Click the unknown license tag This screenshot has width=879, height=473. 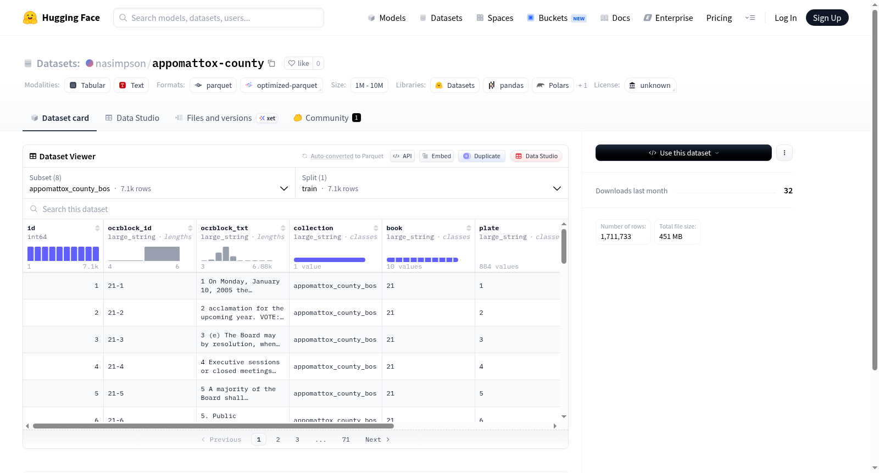650,85
